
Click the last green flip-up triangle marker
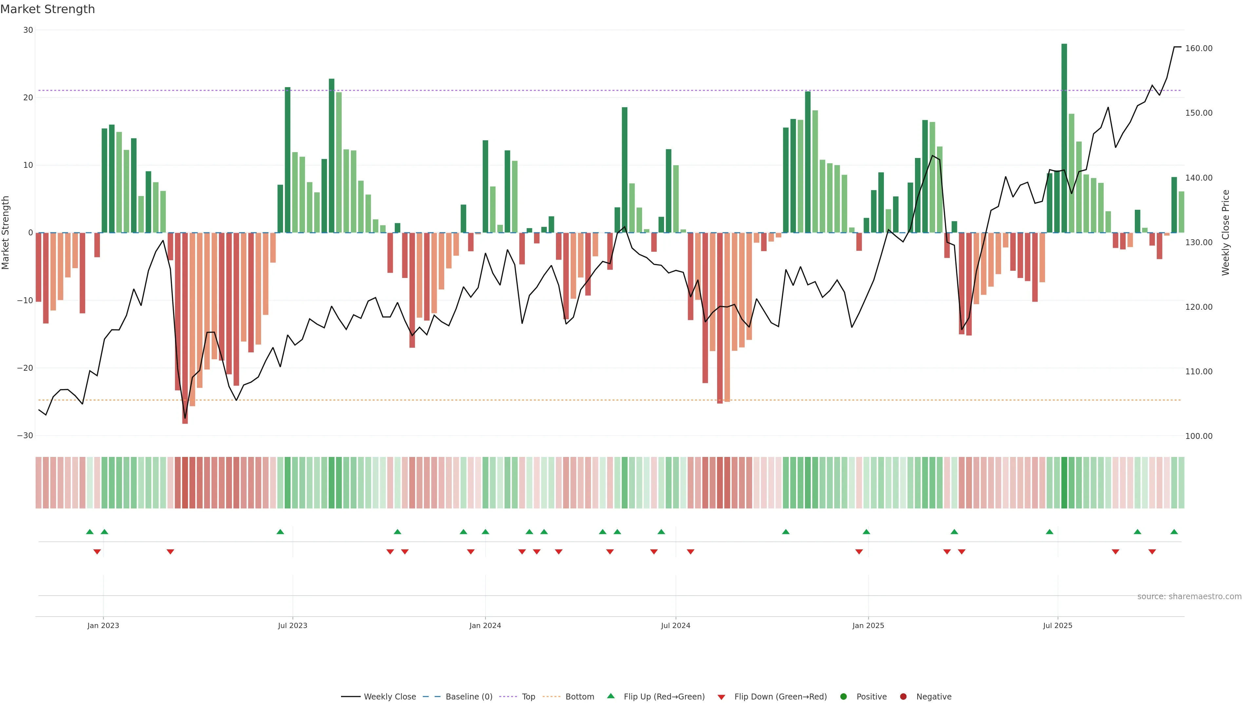[1174, 532]
